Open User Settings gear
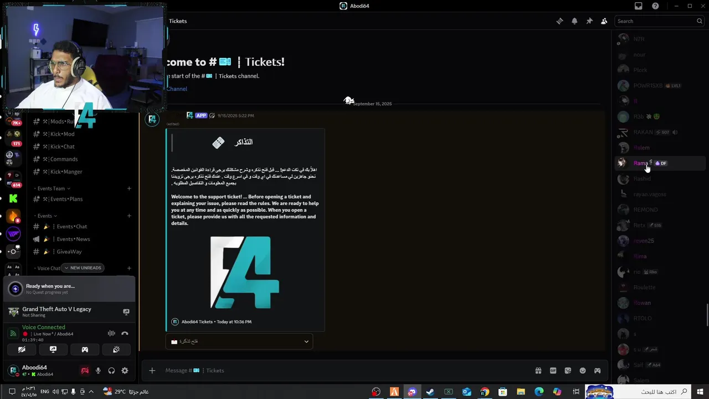The image size is (709, 399). [x=125, y=371]
